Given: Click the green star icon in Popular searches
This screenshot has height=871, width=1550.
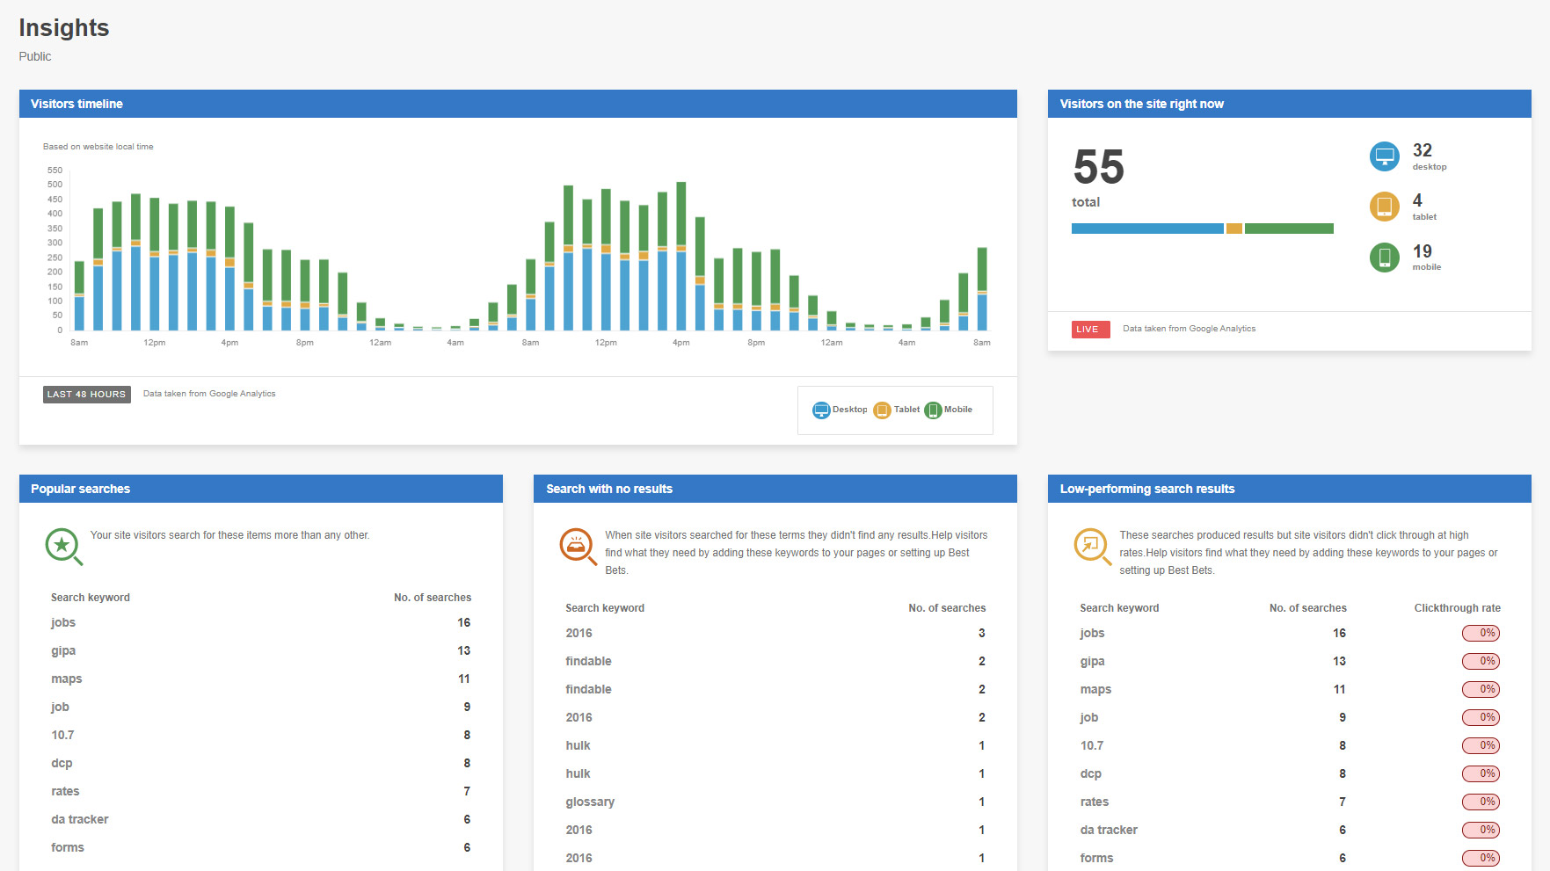Looking at the screenshot, I should [x=62, y=546].
